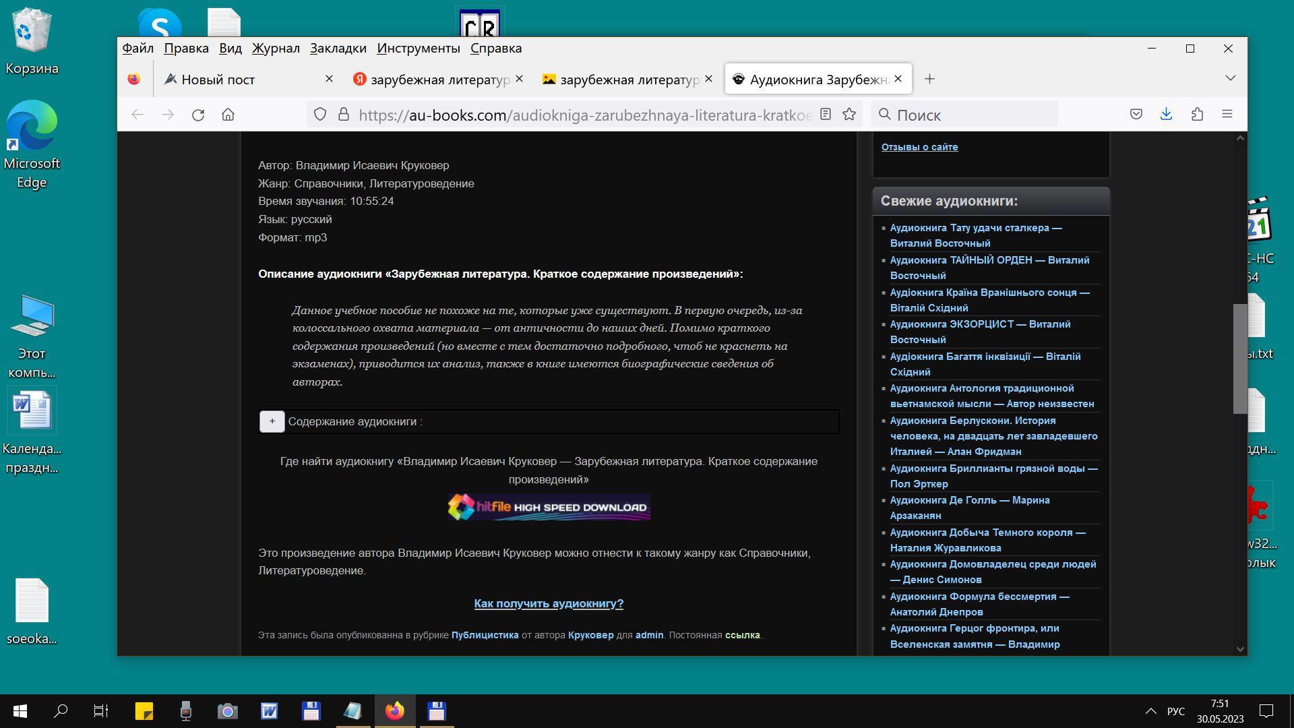Open the Pocket save icon
This screenshot has width=1294, height=728.
coord(1136,115)
